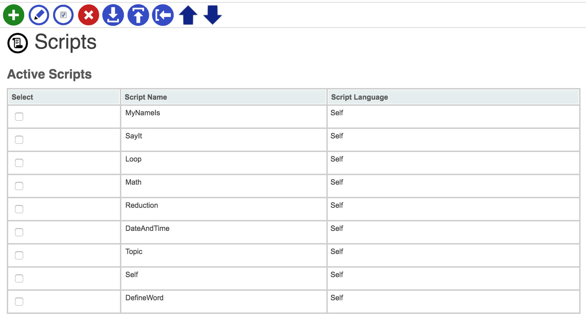Click the Topic script name
The height and width of the screenshot is (321, 586).
[134, 252]
